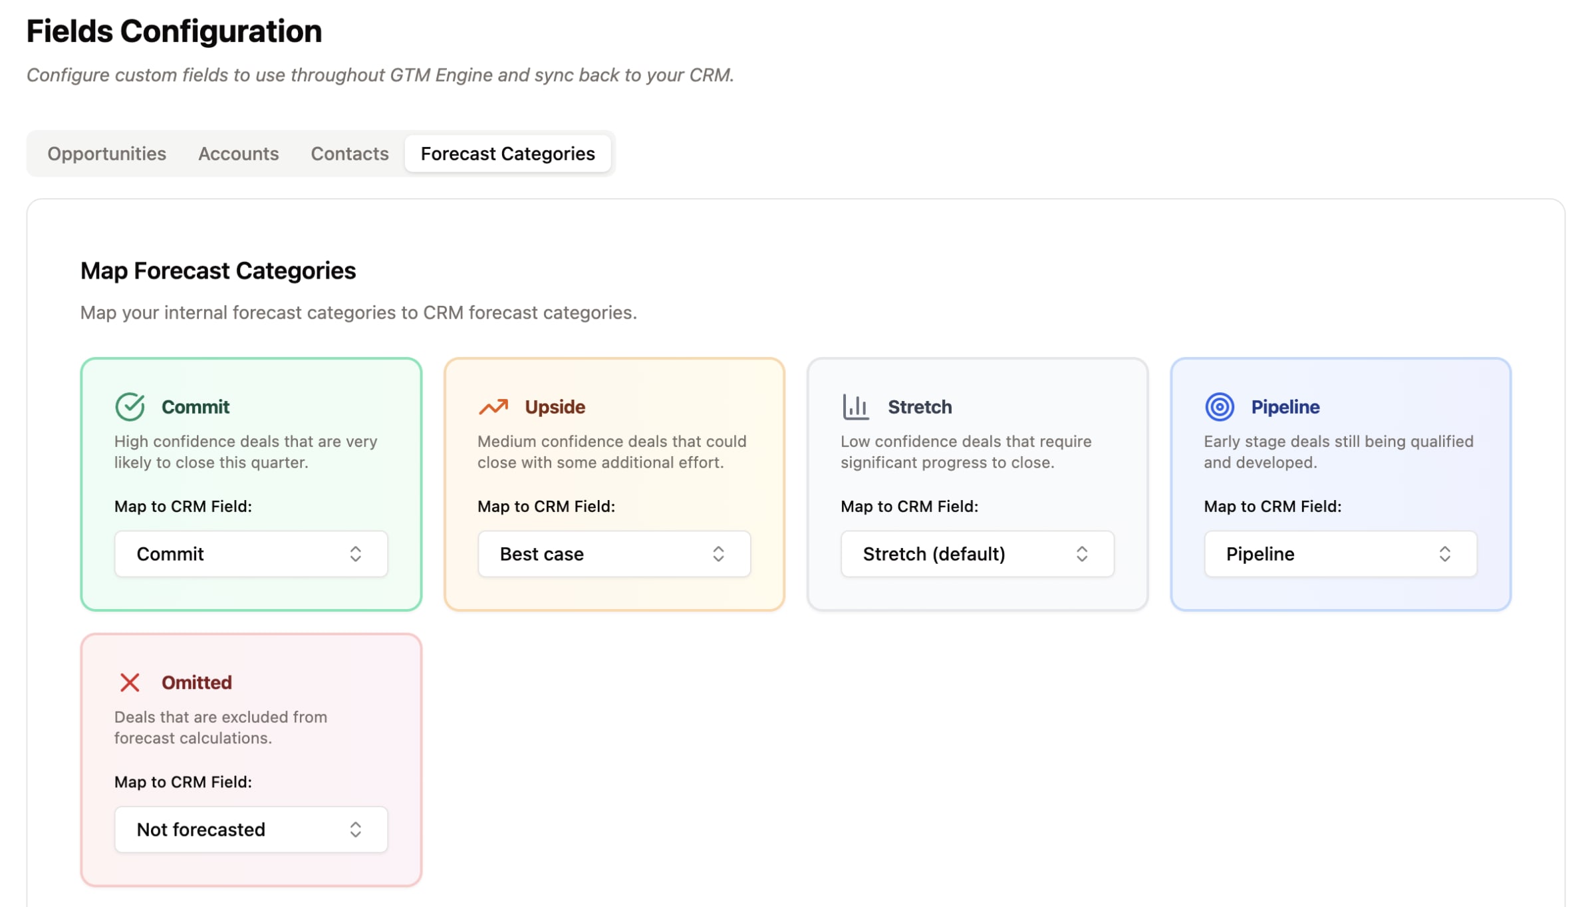
Task: Select the Forecast Categories tab
Action: click(507, 154)
